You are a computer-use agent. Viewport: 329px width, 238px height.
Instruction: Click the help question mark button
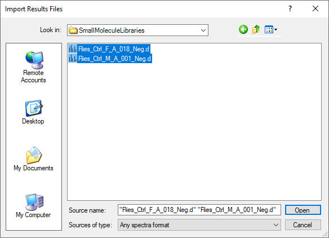290,9
